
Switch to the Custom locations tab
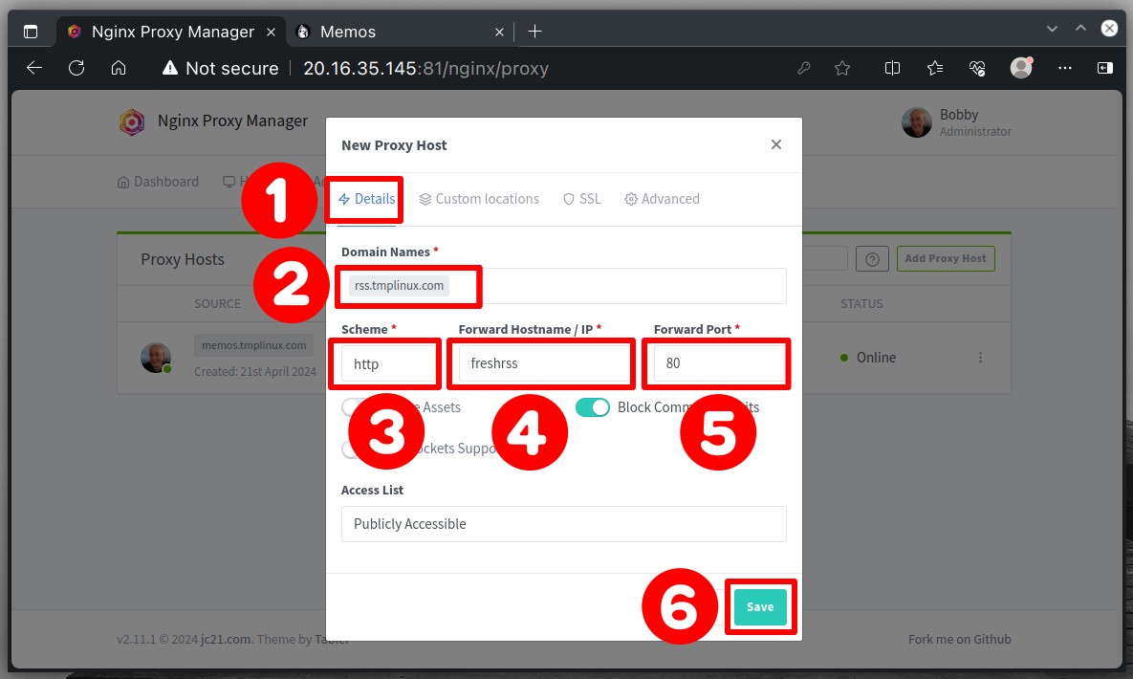[x=479, y=199]
